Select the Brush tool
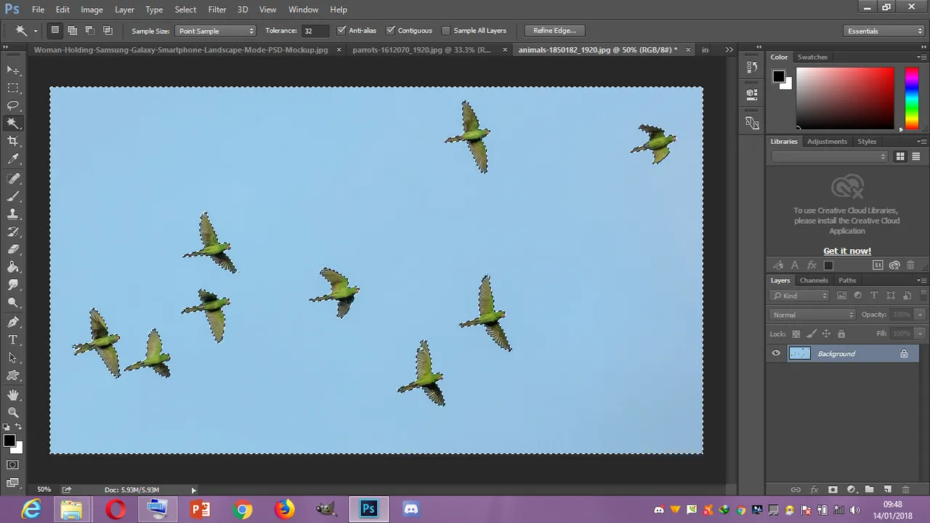 (x=13, y=196)
